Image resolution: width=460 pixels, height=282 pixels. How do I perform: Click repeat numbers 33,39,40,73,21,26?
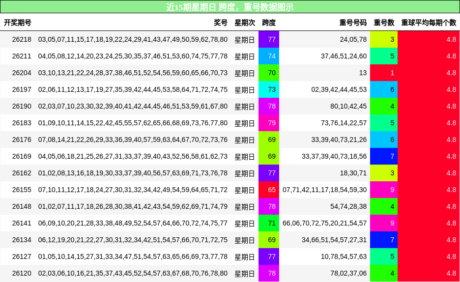(x=339, y=140)
